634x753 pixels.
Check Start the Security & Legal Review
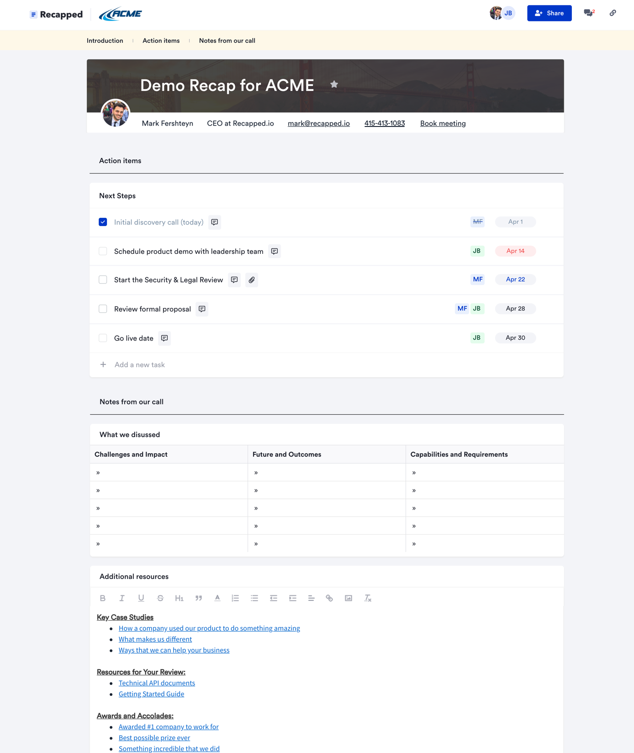(x=103, y=280)
